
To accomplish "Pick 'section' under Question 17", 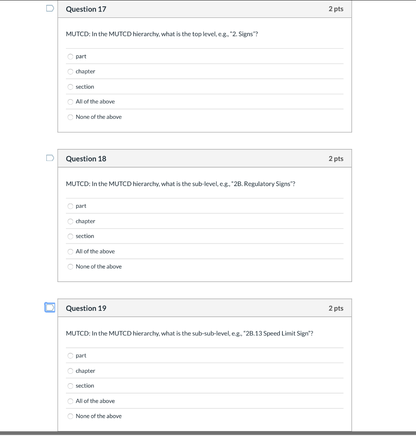I will click(71, 87).
